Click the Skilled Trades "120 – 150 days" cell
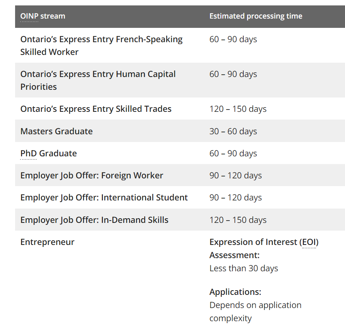 point(238,109)
